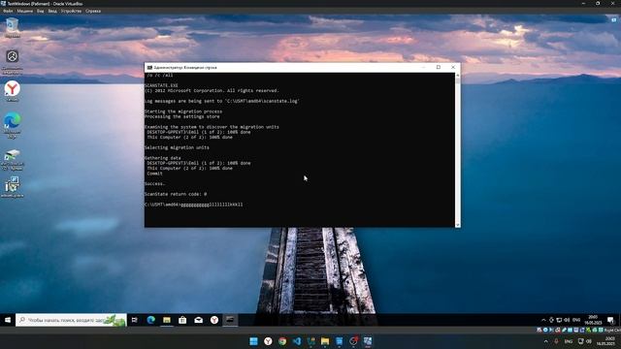This screenshot has height=349, width=621.
Task: Open Yandex Browser from the guest taskbar
Action: (x=214, y=320)
